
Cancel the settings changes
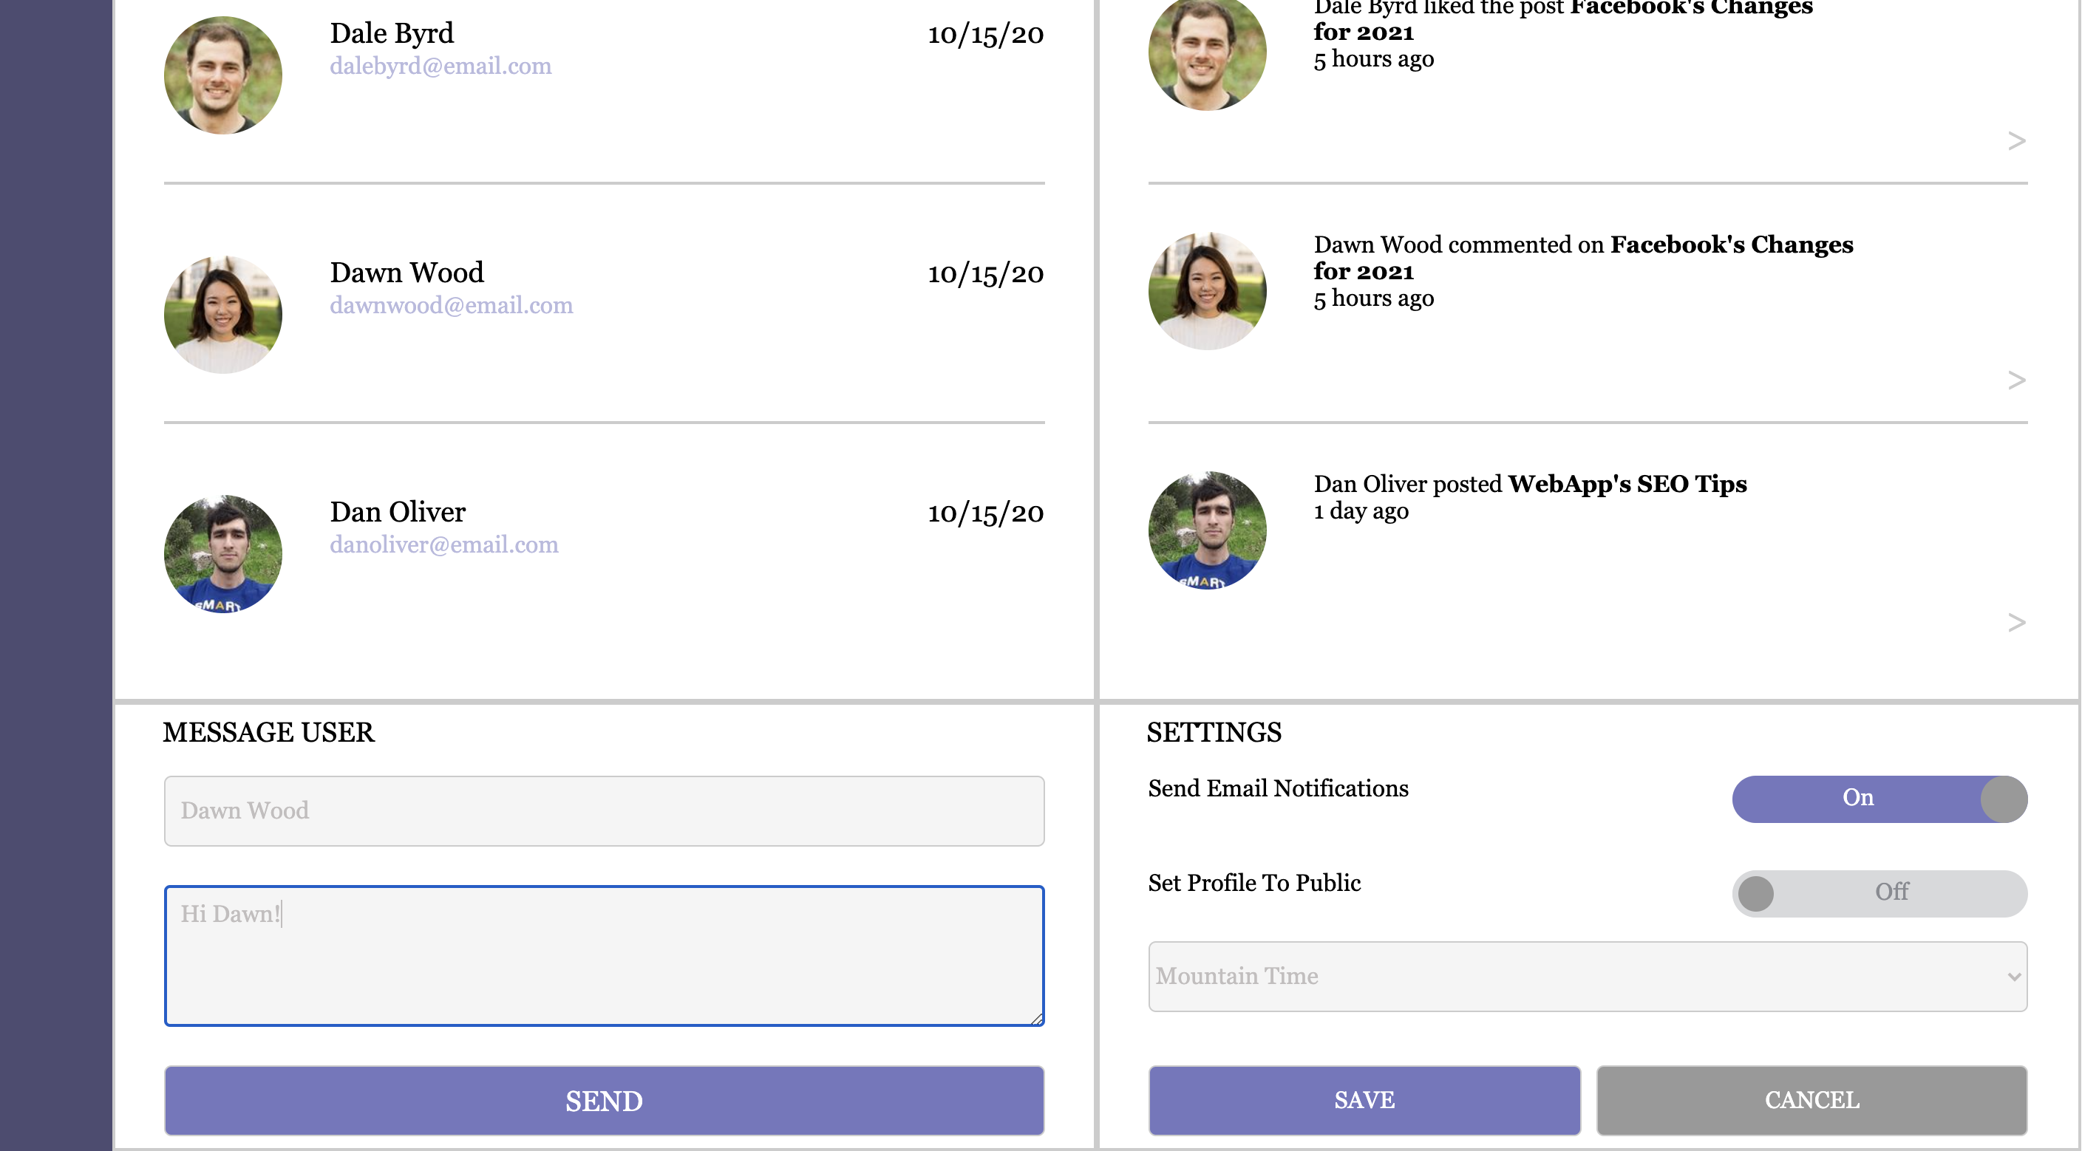click(x=1811, y=1100)
